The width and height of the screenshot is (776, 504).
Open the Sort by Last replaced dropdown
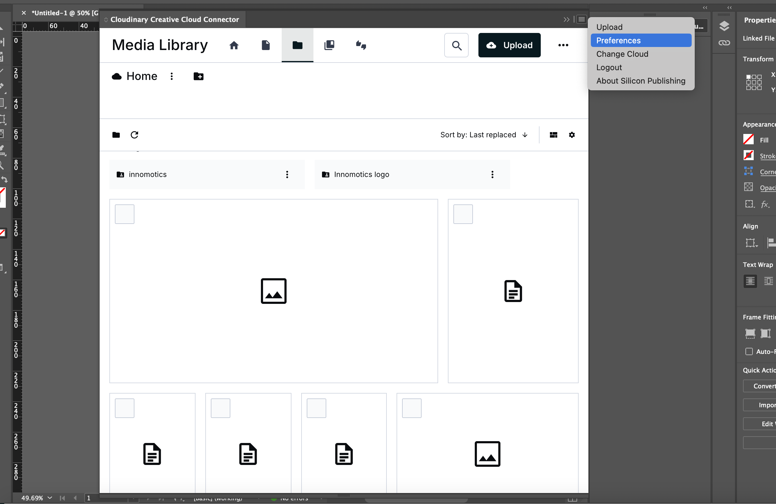click(484, 135)
